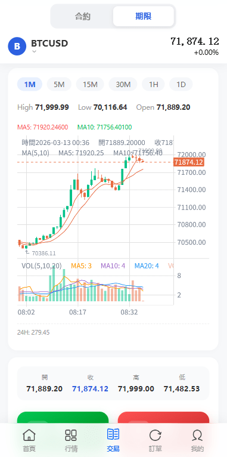227x457 pixels.
Task: Select the 30M timeframe
Action: click(123, 85)
